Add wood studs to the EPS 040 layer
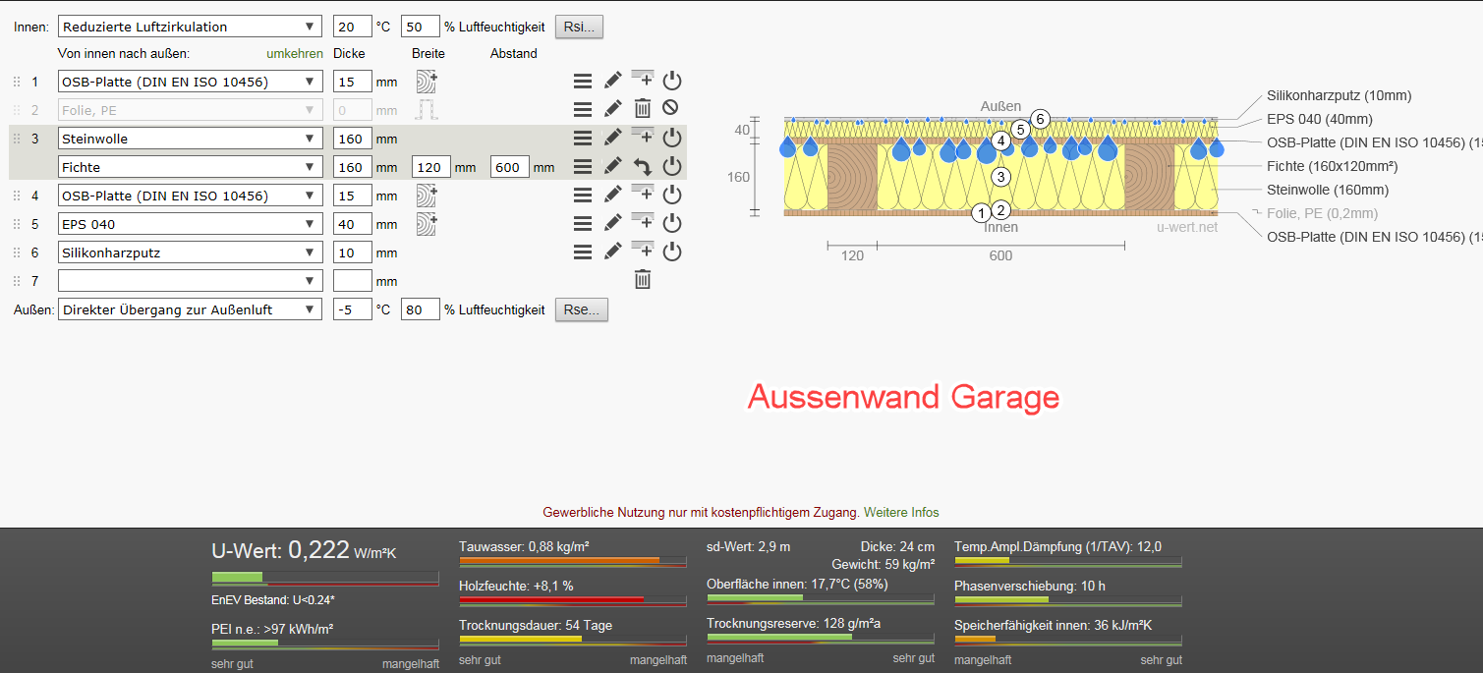This screenshot has width=1483, height=673. tap(426, 224)
